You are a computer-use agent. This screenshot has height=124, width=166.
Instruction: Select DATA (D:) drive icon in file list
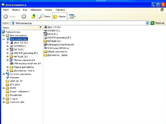(x=45, y=34)
